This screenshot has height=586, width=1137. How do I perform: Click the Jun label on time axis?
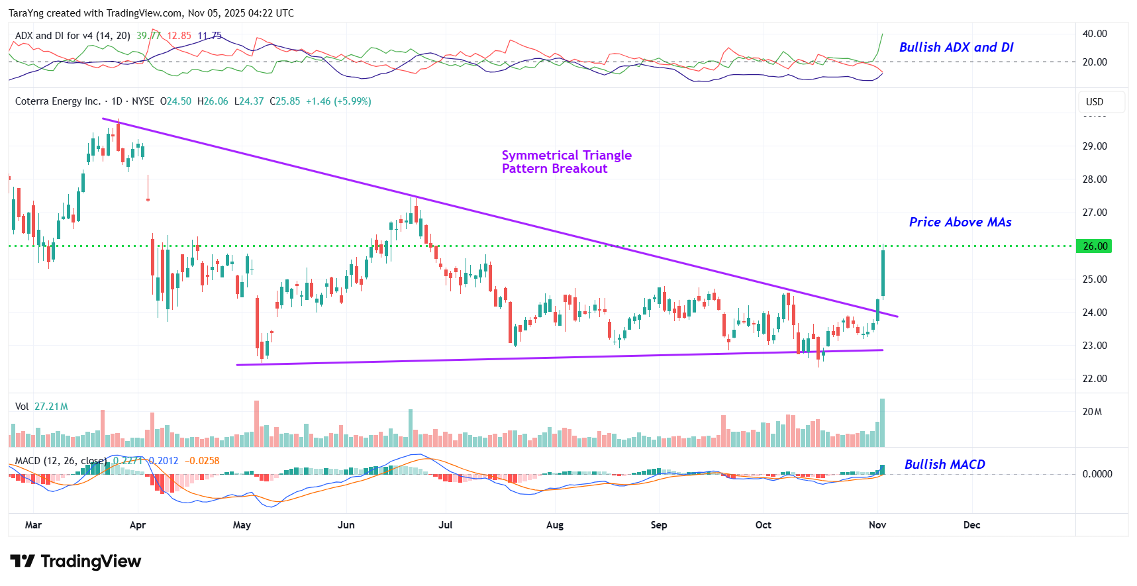coord(346,525)
